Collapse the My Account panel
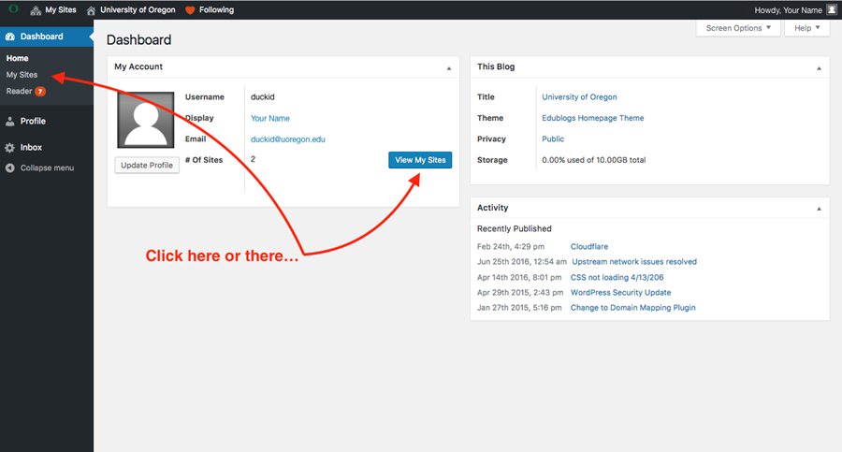The image size is (842, 452). (x=449, y=68)
